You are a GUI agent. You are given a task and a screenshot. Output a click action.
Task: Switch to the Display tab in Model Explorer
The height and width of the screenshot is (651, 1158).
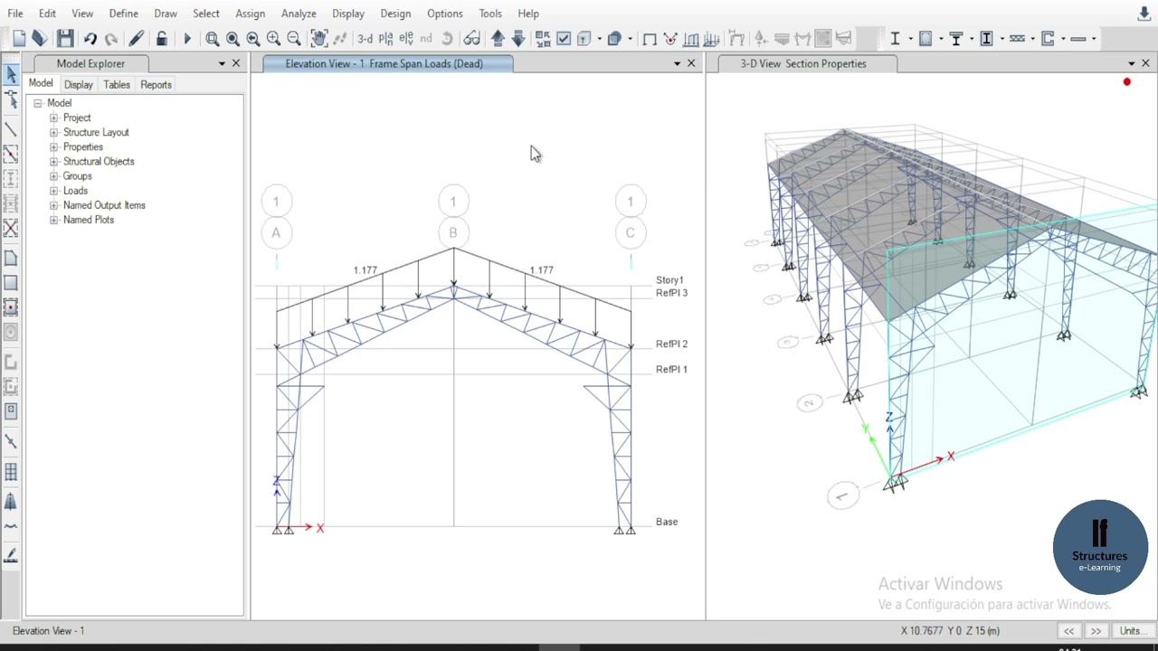click(78, 84)
